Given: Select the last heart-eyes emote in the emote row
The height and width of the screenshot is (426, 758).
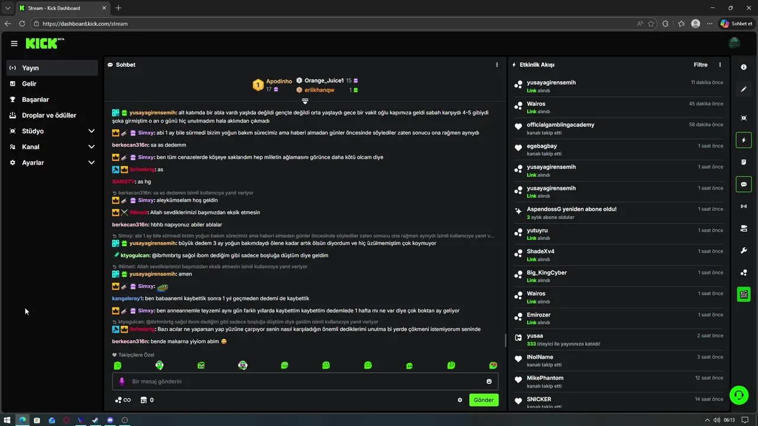Looking at the screenshot, I should pos(493,366).
